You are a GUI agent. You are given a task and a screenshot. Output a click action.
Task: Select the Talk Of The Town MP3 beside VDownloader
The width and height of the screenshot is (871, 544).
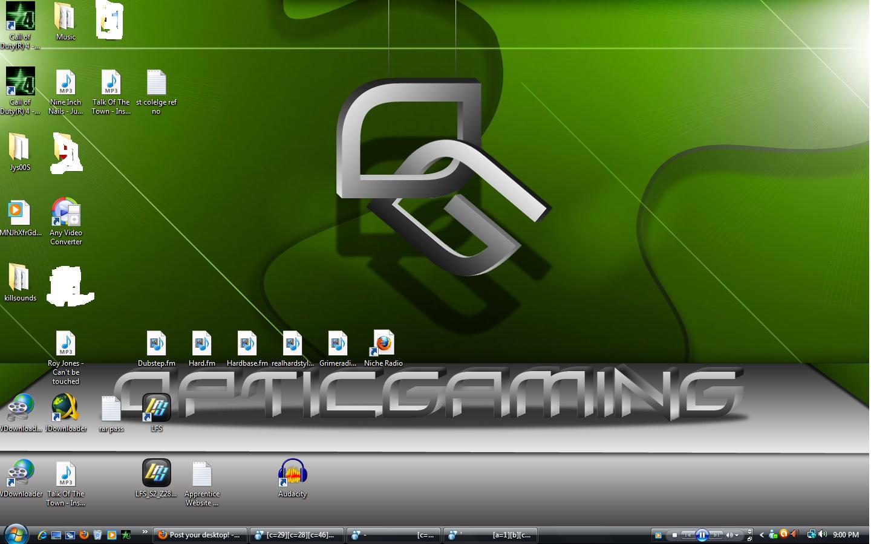point(65,483)
